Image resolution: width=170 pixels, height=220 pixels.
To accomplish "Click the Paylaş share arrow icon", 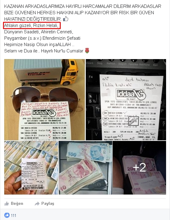I will 37,204.
